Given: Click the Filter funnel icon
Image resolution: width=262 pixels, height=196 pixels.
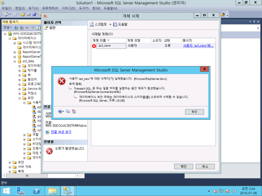Looking at the screenshot, I should (33, 27).
